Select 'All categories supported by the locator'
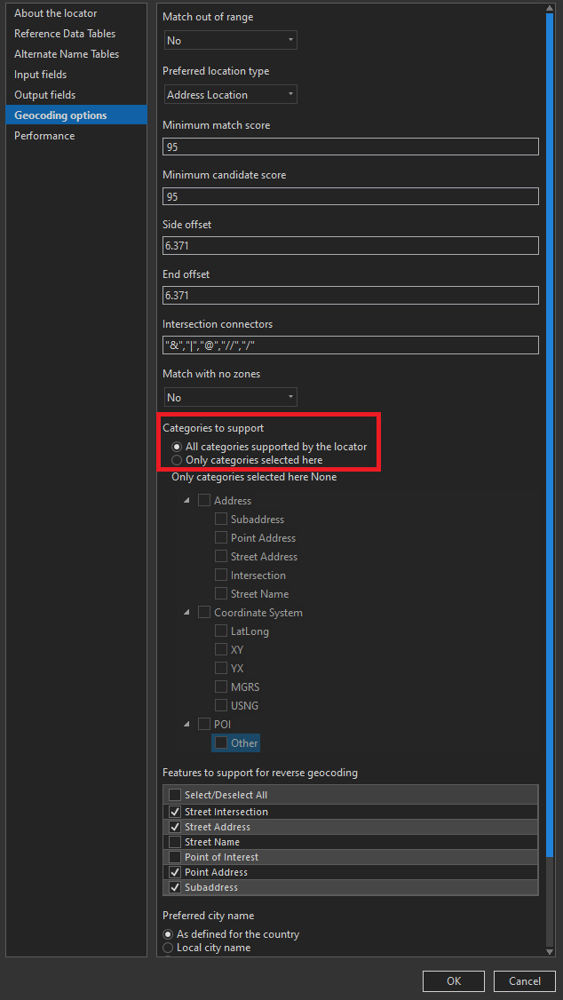 click(x=178, y=447)
